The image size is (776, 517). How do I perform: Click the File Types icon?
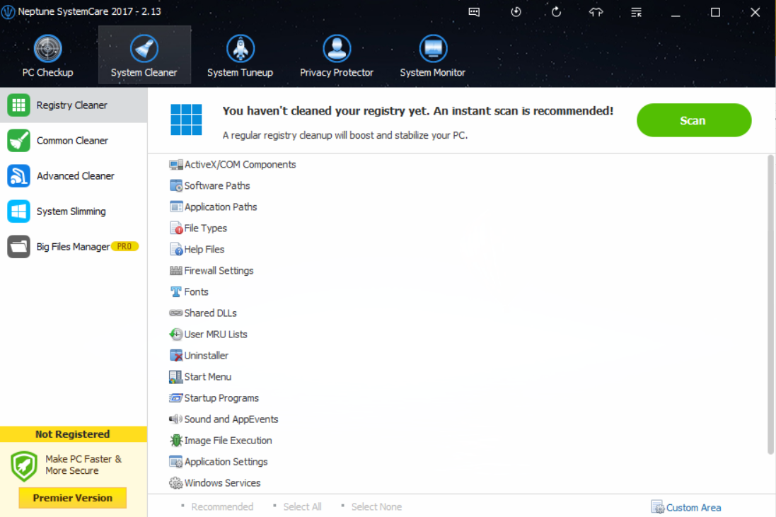175,228
